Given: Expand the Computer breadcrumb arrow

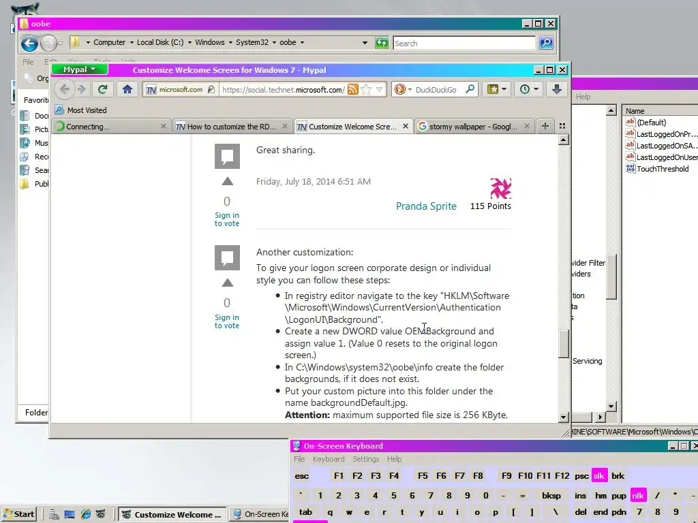Looking at the screenshot, I should pos(132,43).
